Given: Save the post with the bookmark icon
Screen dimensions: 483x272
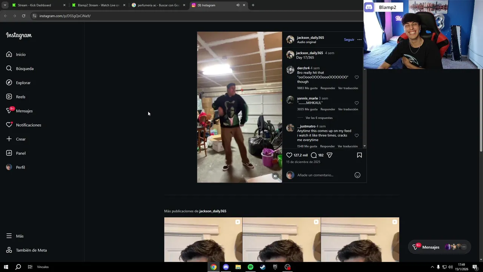Looking at the screenshot, I should pyautogui.click(x=359, y=155).
